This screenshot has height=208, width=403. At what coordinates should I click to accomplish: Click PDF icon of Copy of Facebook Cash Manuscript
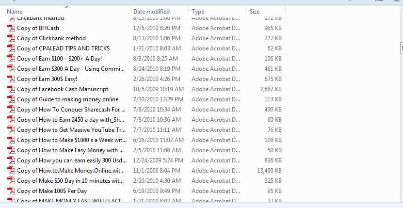tap(11, 89)
